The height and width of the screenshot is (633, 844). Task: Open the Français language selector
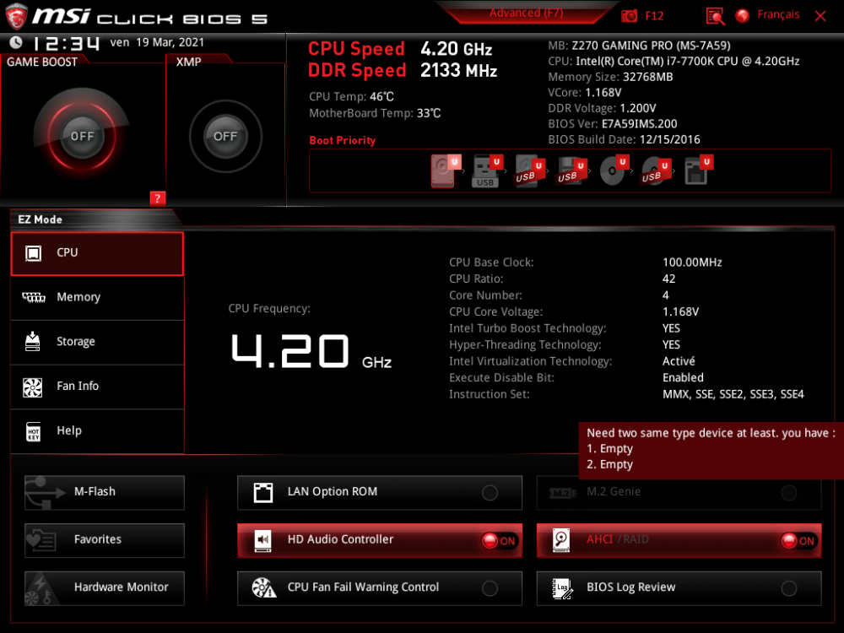pyautogui.click(x=778, y=15)
